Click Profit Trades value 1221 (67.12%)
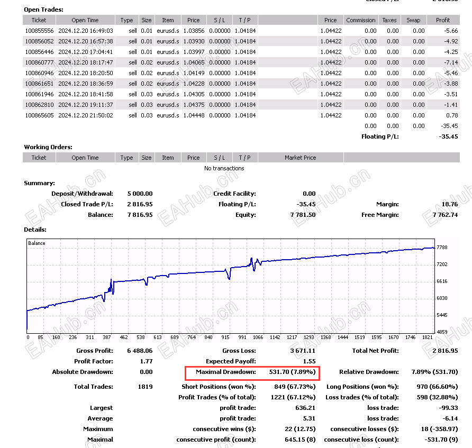 293,397
